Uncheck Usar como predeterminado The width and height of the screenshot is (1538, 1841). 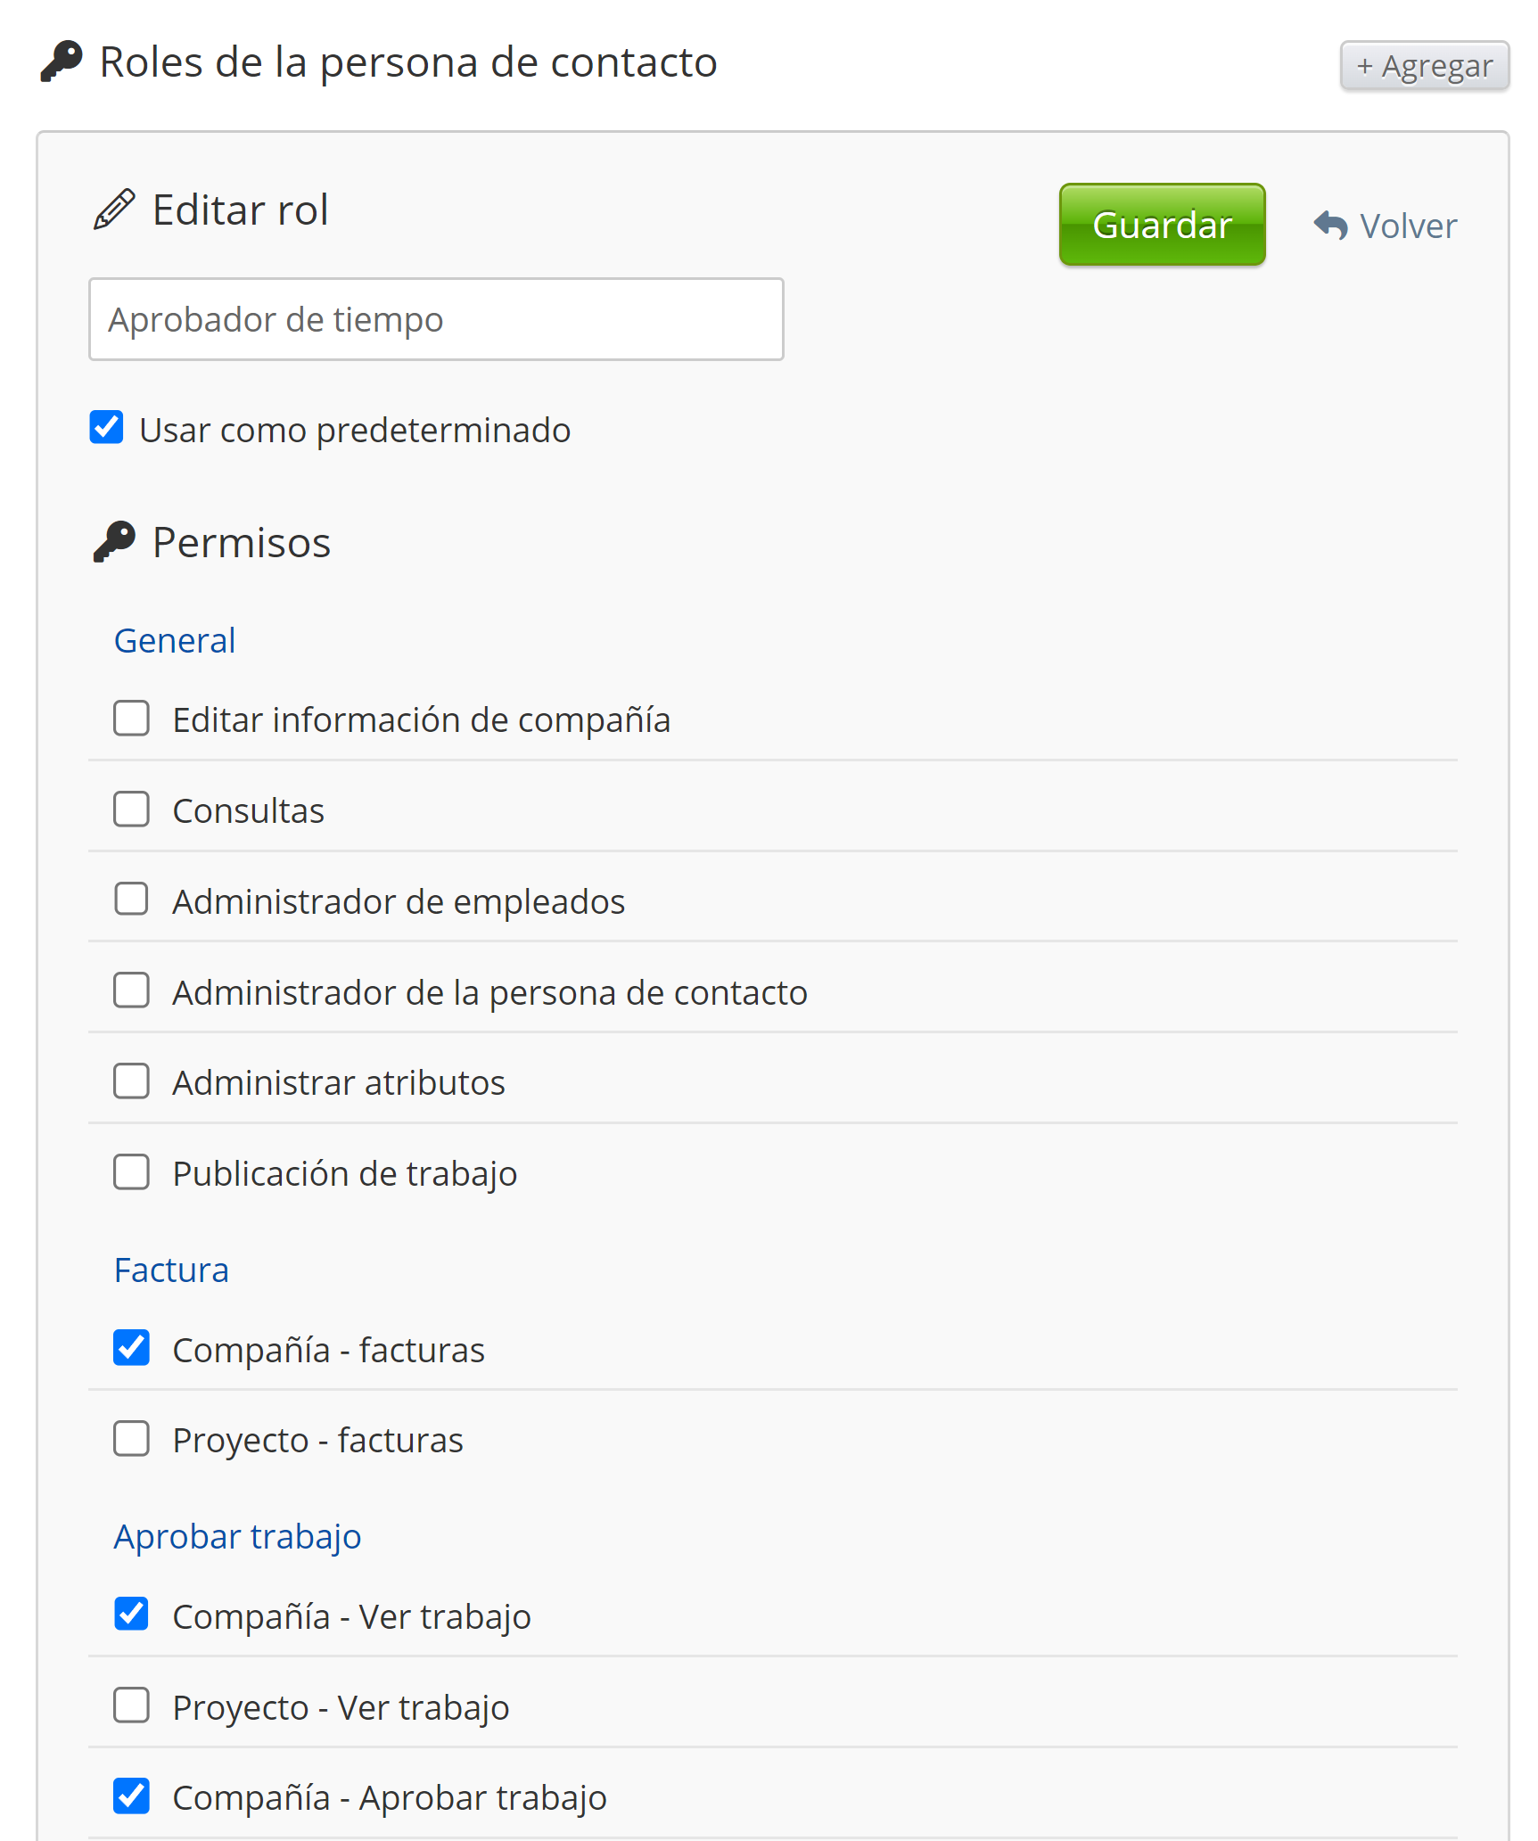point(107,427)
